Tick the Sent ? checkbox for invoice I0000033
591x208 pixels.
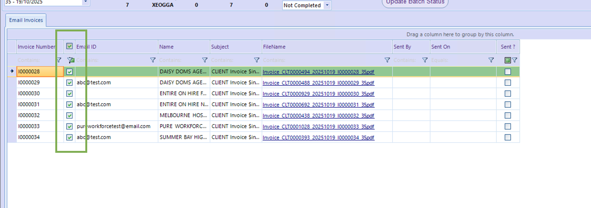(508, 126)
